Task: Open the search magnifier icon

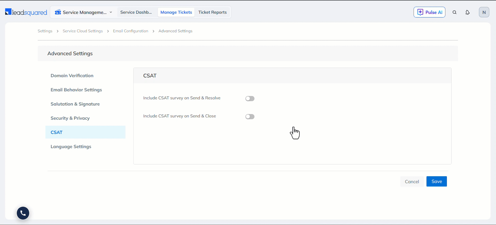Action: pyautogui.click(x=455, y=12)
